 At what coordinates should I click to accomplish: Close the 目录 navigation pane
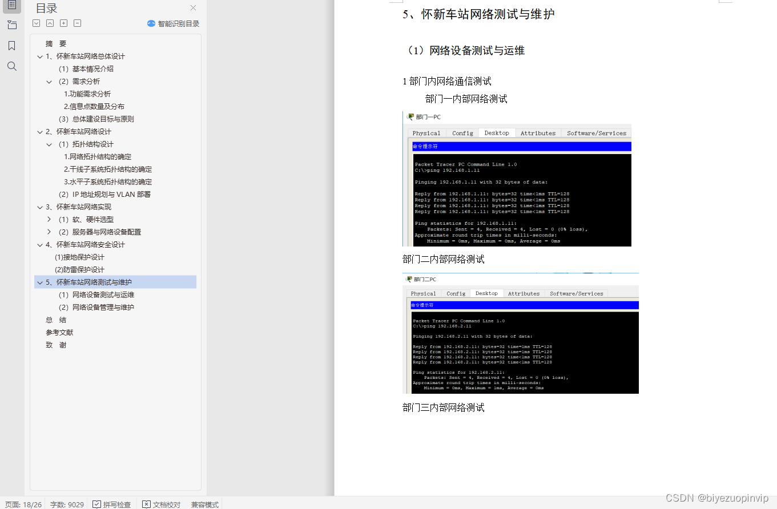pyautogui.click(x=193, y=8)
